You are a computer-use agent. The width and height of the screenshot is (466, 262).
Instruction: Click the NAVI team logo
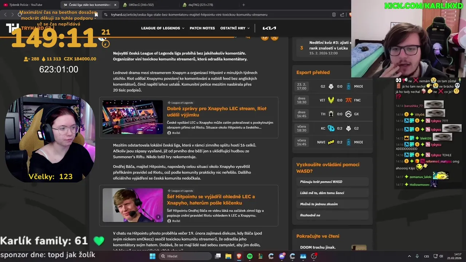tap(331, 142)
